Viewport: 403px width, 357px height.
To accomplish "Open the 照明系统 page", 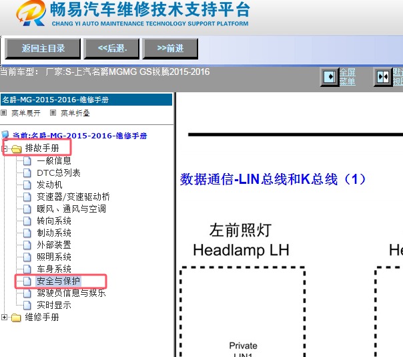I will (54, 257).
